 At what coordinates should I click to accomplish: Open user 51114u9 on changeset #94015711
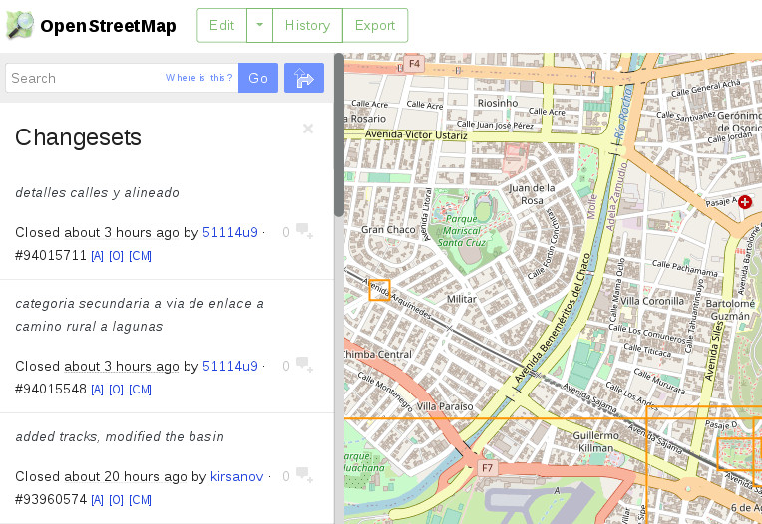pyautogui.click(x=229, y=232)
